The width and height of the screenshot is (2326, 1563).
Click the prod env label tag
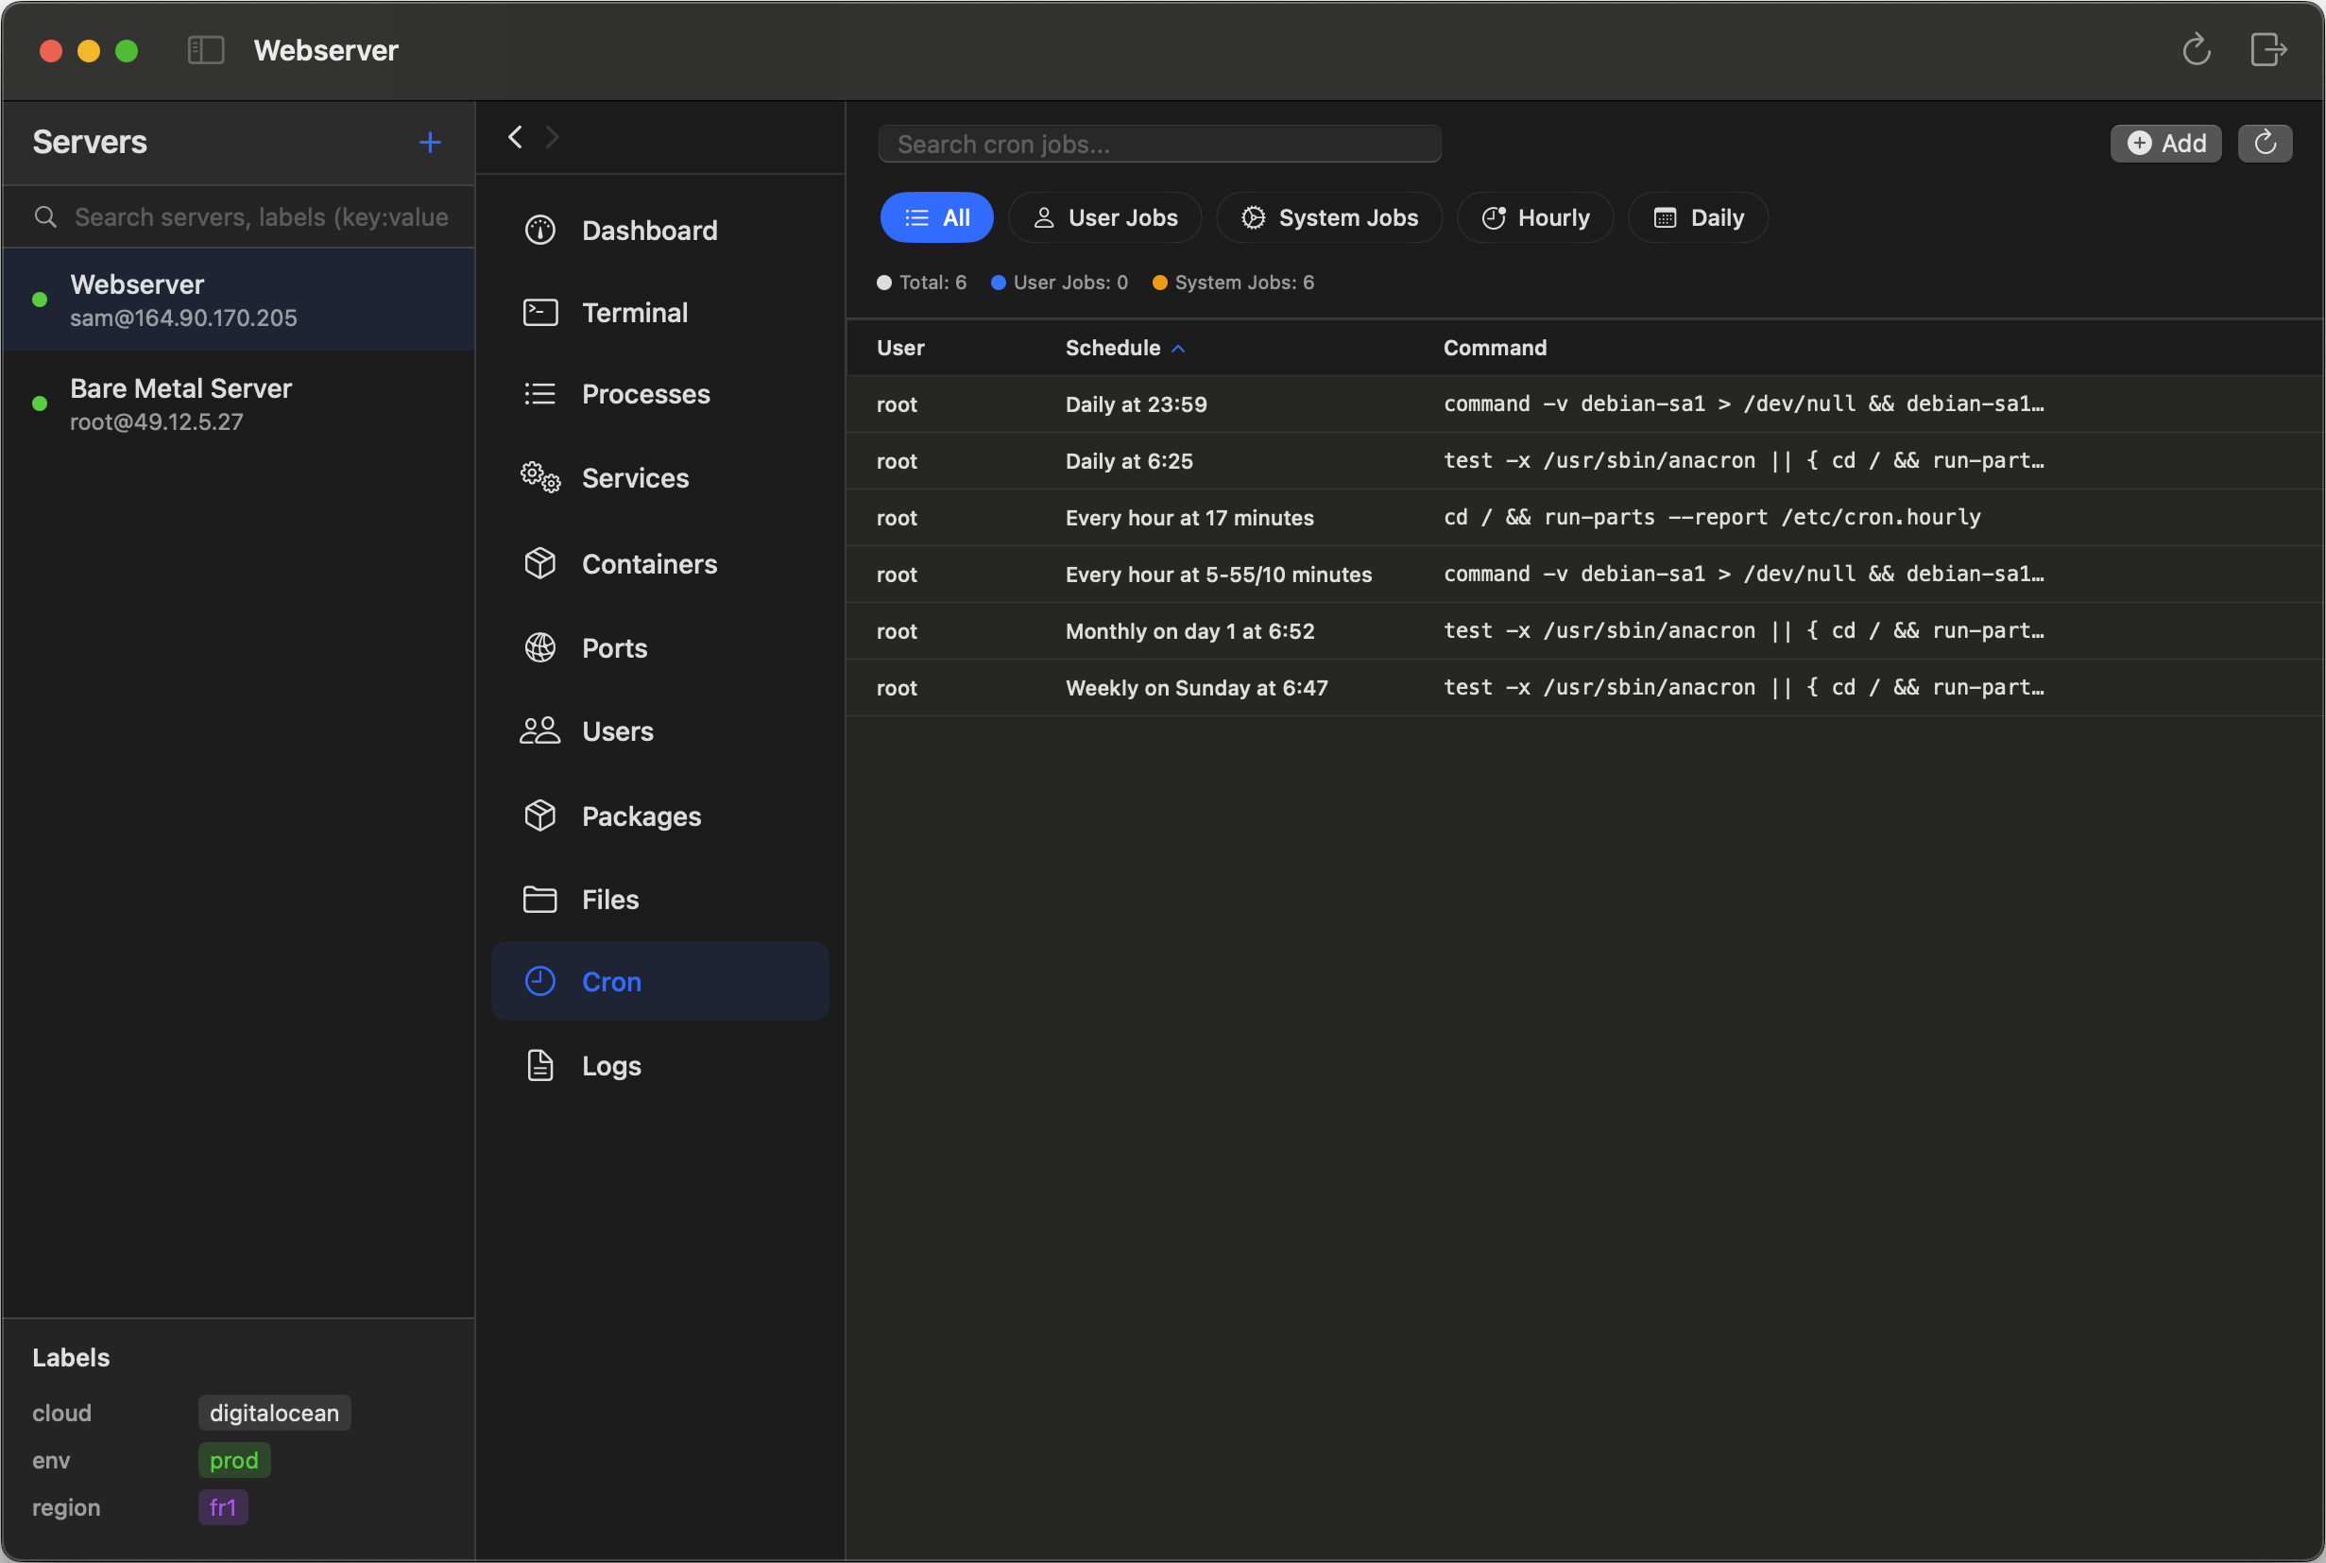coord(234,1459)
